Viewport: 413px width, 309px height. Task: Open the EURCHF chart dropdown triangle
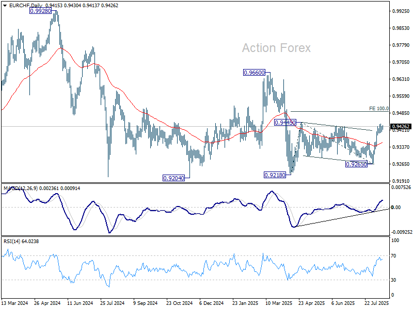pos(5,6)
